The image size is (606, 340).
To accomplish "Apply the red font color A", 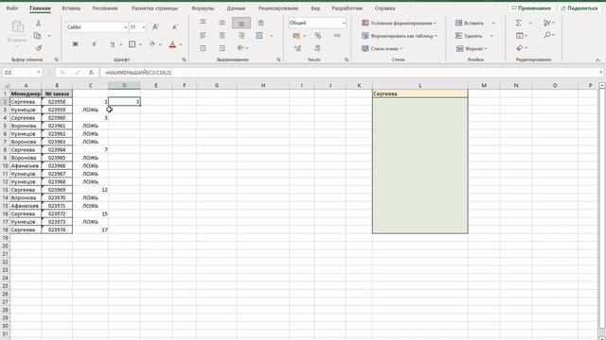I will (x=172, y=44).
